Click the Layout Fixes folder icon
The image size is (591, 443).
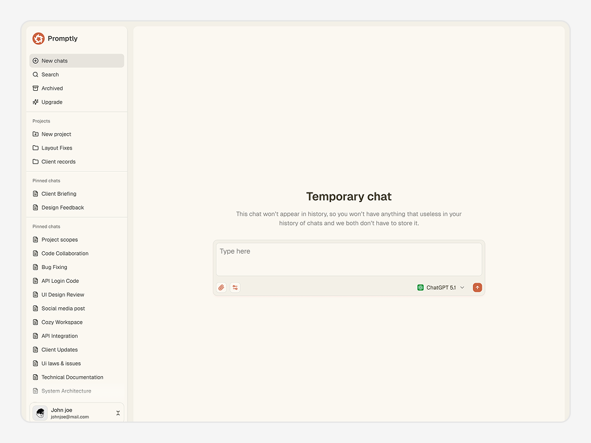point(35,148)
